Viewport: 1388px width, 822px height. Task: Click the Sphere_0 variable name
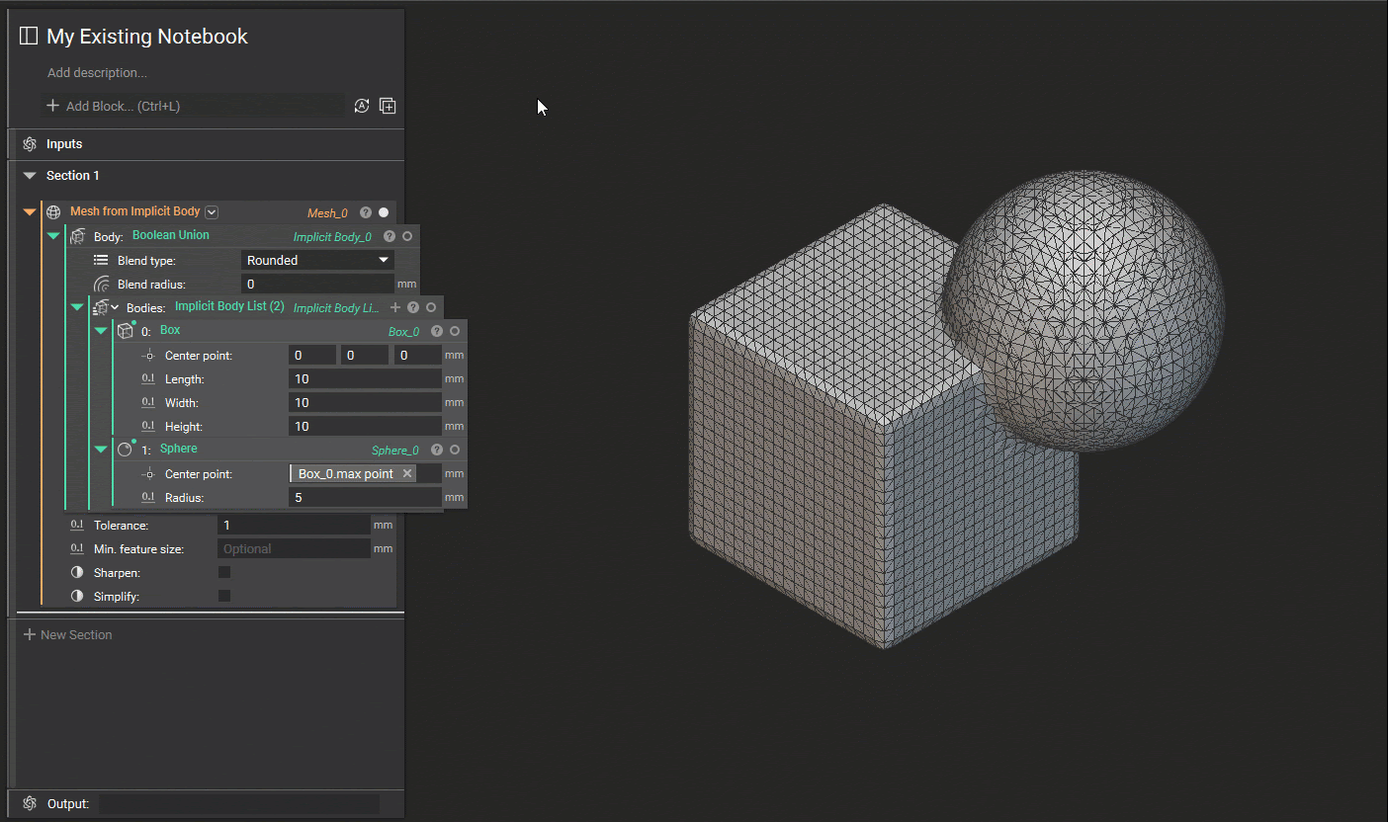[395, 451]
